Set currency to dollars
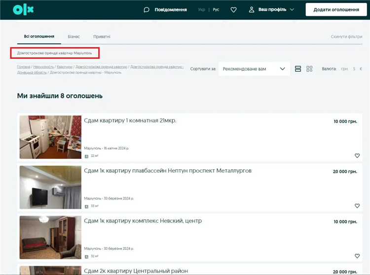The width and height of the screenshot is (370, 275). (x=354, y=69)
